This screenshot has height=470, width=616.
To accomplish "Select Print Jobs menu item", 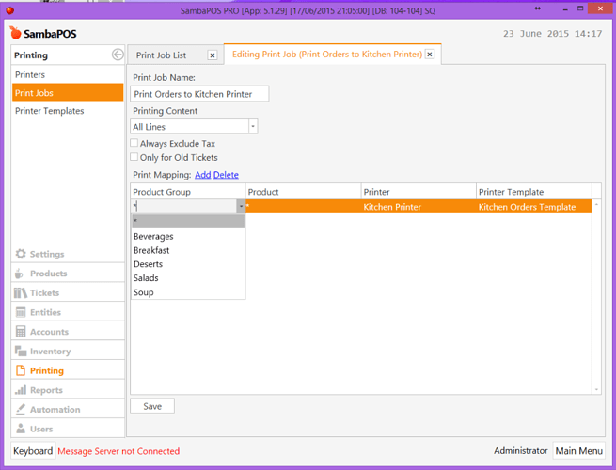I will (x=67, y=93).
